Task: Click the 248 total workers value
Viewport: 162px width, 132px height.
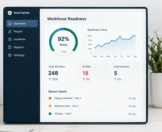Action: (53, 73)
